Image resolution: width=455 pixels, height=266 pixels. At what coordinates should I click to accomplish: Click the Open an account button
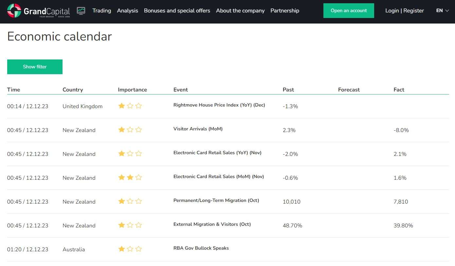click(349, 10)
